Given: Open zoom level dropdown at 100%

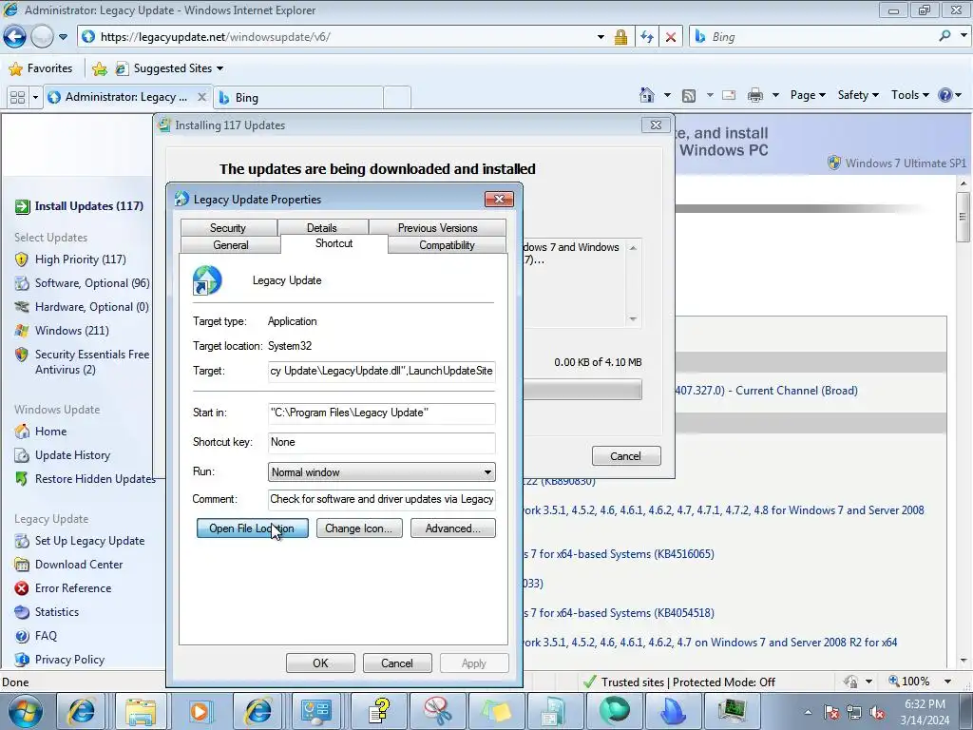Looking at the screenshot, I should point(947,682).
